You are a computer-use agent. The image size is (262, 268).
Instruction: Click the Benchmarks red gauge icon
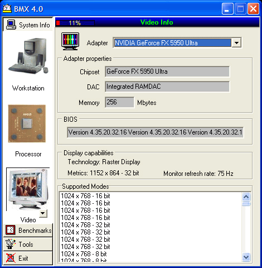10,230
